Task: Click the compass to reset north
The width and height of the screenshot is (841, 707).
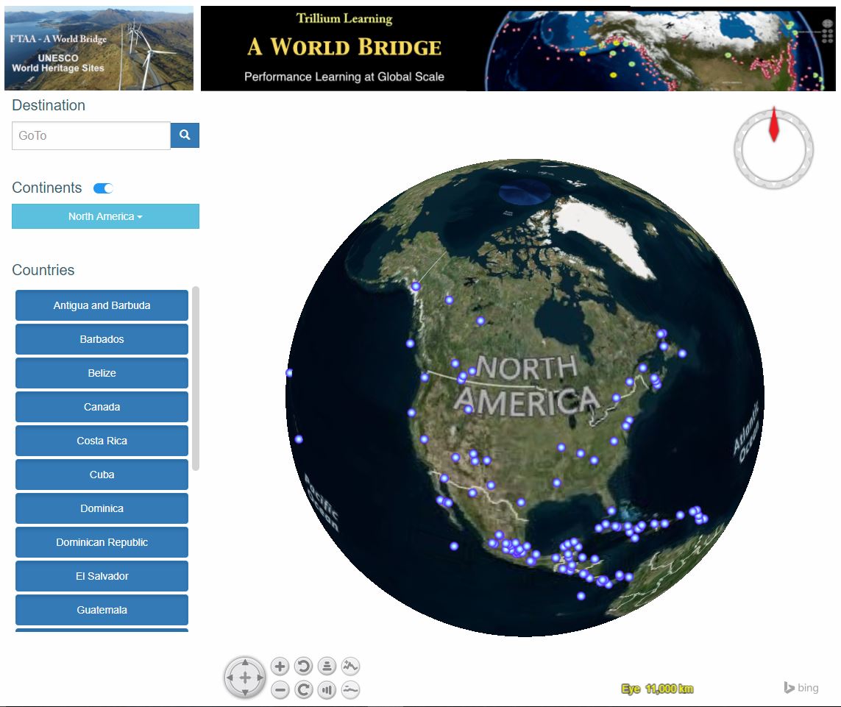Action: [x=773, y=149]
